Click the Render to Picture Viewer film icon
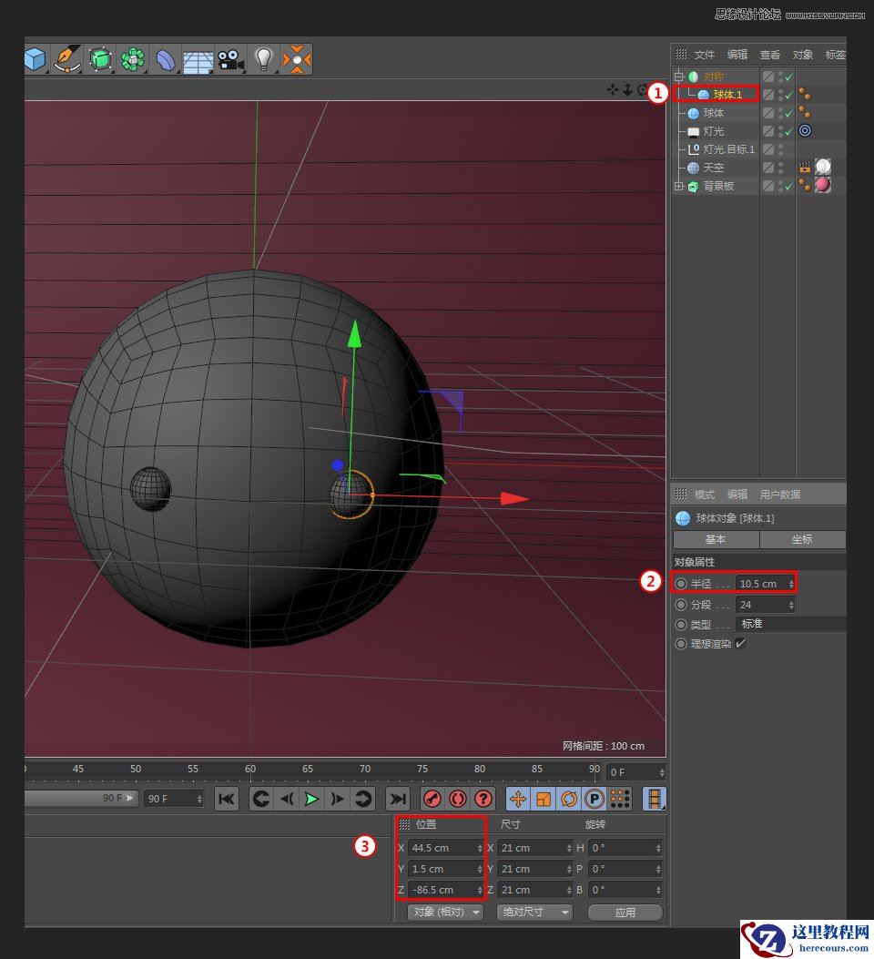The width and height of the screenshot is (874, 959). (655, 799)
